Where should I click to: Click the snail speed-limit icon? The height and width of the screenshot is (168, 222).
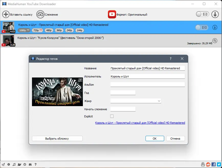coord(20,164)
